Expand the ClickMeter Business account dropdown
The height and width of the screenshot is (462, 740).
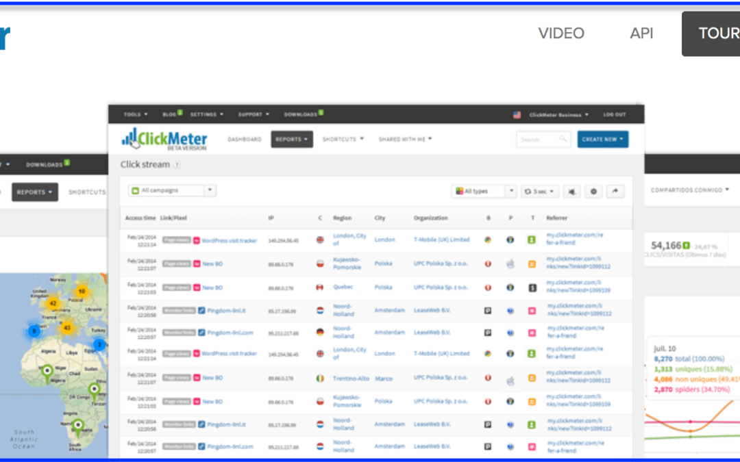pos(558,114)
